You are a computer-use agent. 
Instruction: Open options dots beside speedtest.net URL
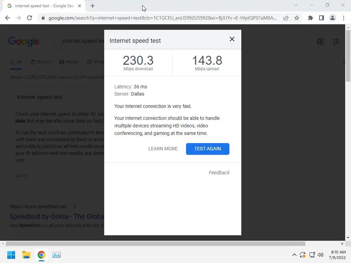(x=74, y=206)
